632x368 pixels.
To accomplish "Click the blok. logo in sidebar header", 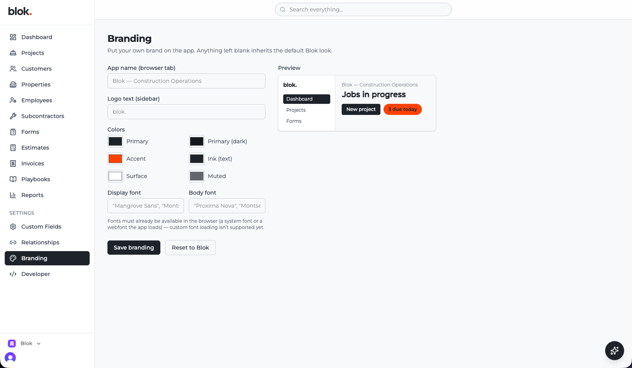I will pyautogui.click(x=20, y=11).
